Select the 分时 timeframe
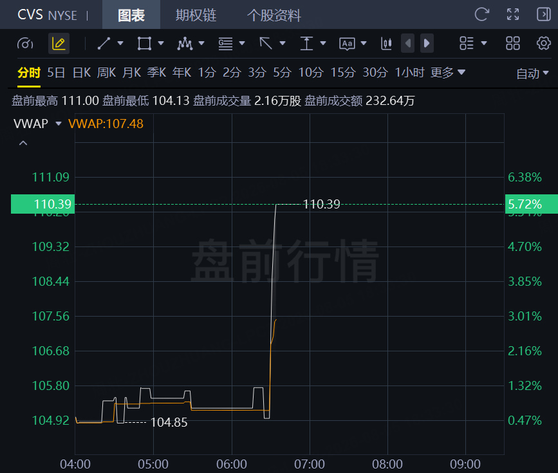This screenshot has height=473, width=558. click(x=29, y=73)
